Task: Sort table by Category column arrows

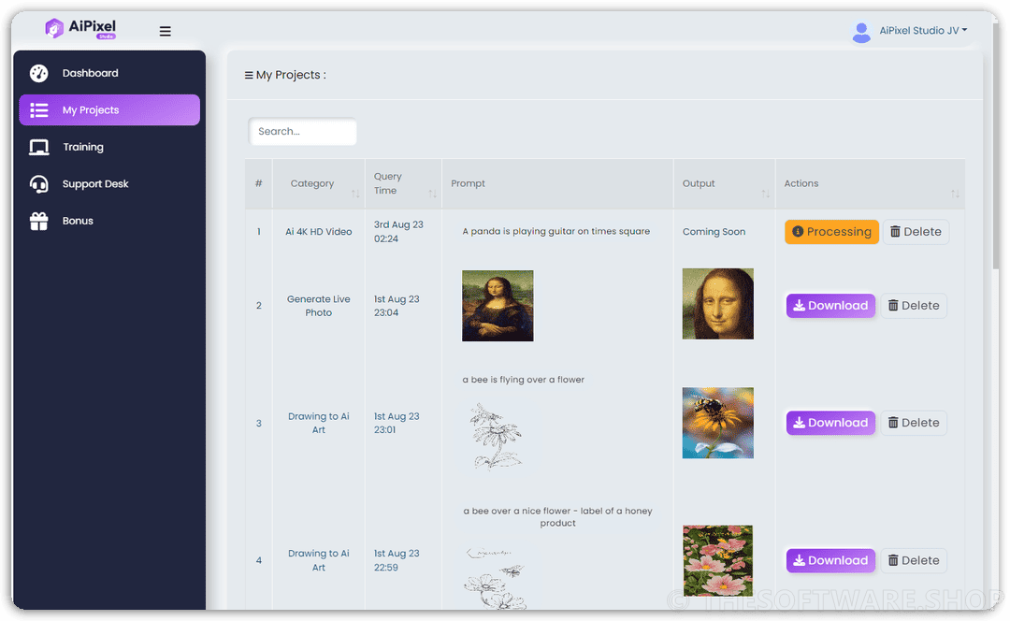Action: pyautogui.click(x=355, y=194)
